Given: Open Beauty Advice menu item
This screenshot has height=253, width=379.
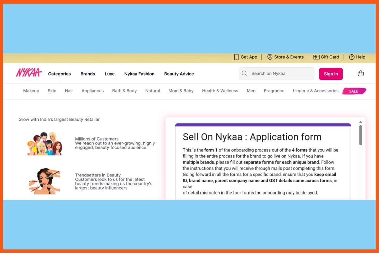Looking at the screenshot, I should click(179, 74).
